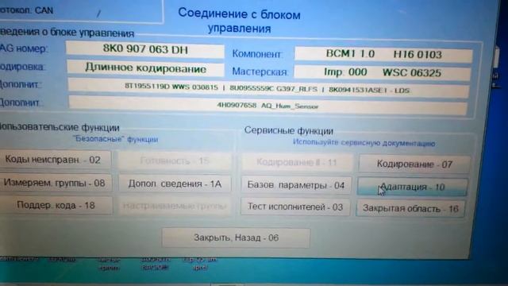508x286 pixels.
Task: Click the greyed-out Настраиваемые группы button
Action: point(175,206)
